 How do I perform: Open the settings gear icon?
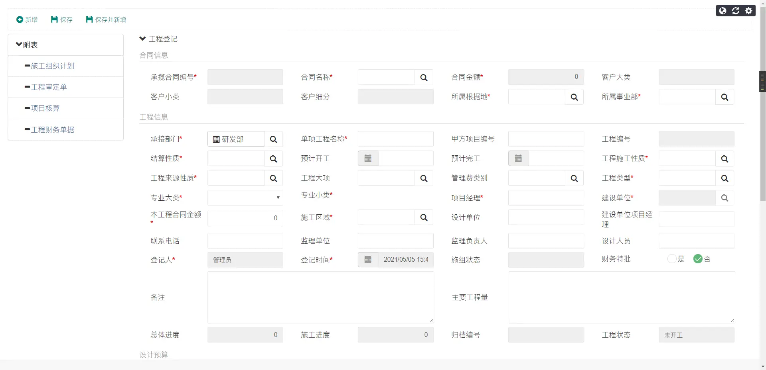(749, 11)
